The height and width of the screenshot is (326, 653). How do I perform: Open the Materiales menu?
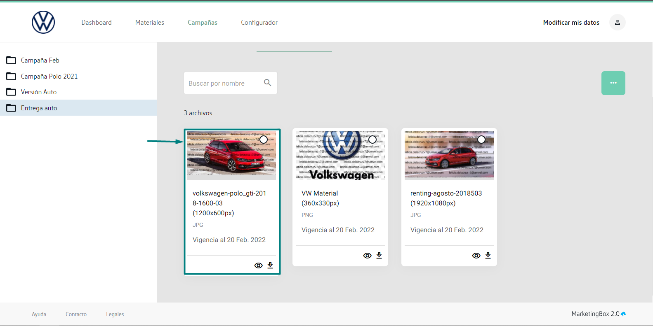pyautogui.click(x=150, y=22)
